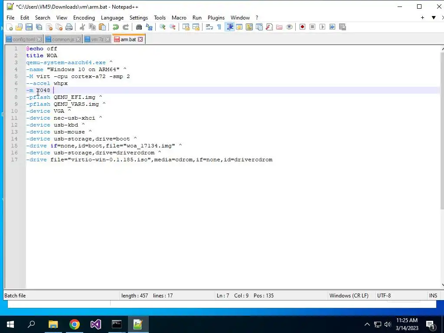The width and height of the screenshot is (444, 333).
Task: Cut selection with scissors icon
Action: point(82,27)
